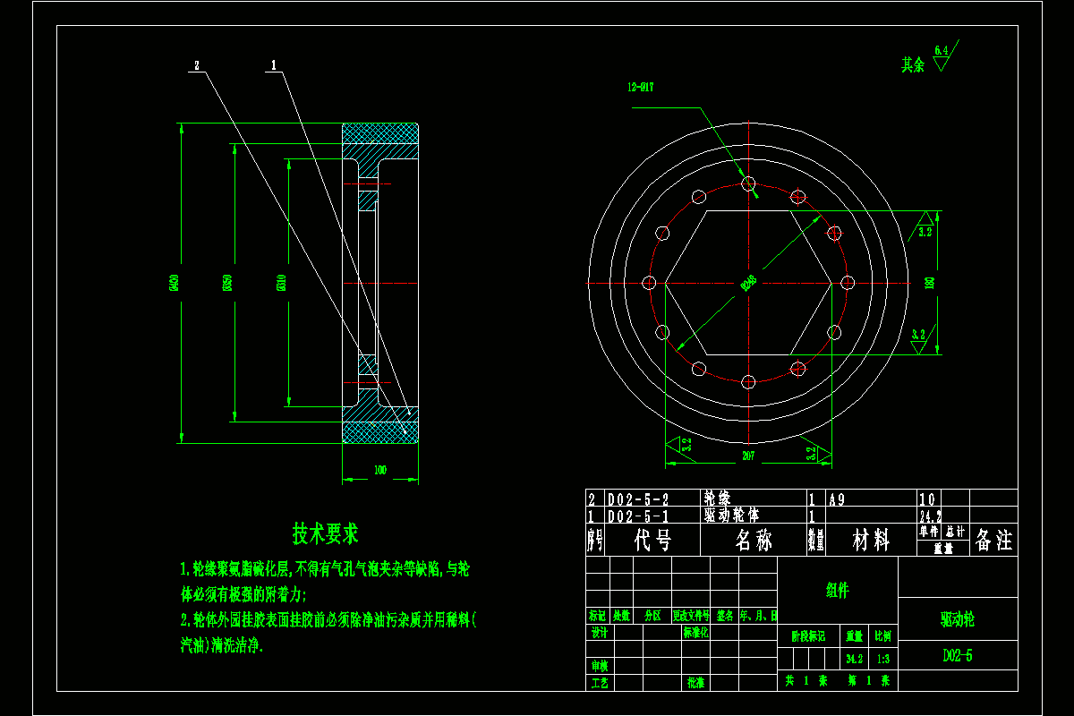Select the 组件 label in title block
This screenshot has height=716, width=1074.
pyautogui.click(x=837, y=590)
